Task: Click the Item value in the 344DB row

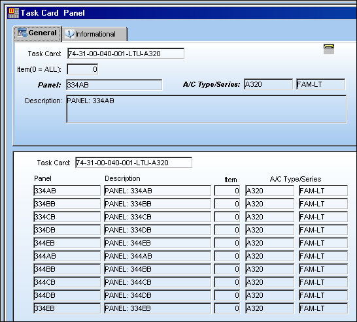Action: coord(227,295)
